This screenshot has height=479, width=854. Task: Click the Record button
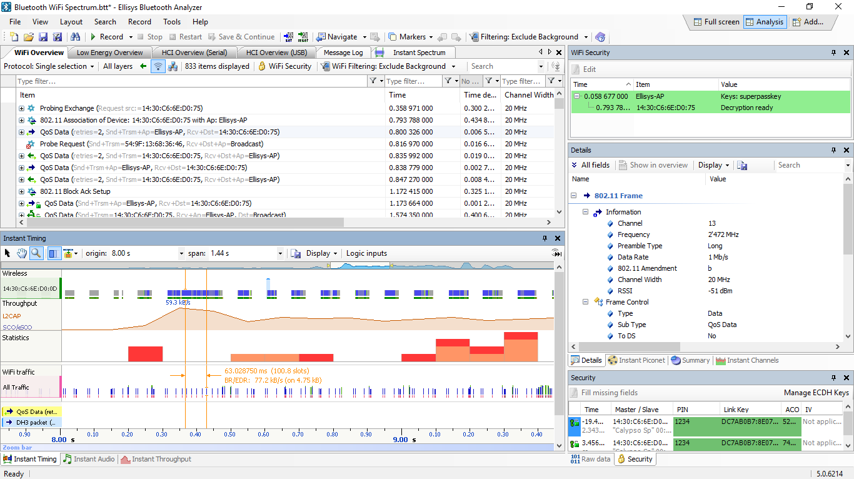pos(107,37)
